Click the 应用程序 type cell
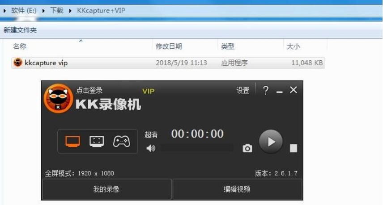Screen dimensions: 383x205 (x=234, y=63)
